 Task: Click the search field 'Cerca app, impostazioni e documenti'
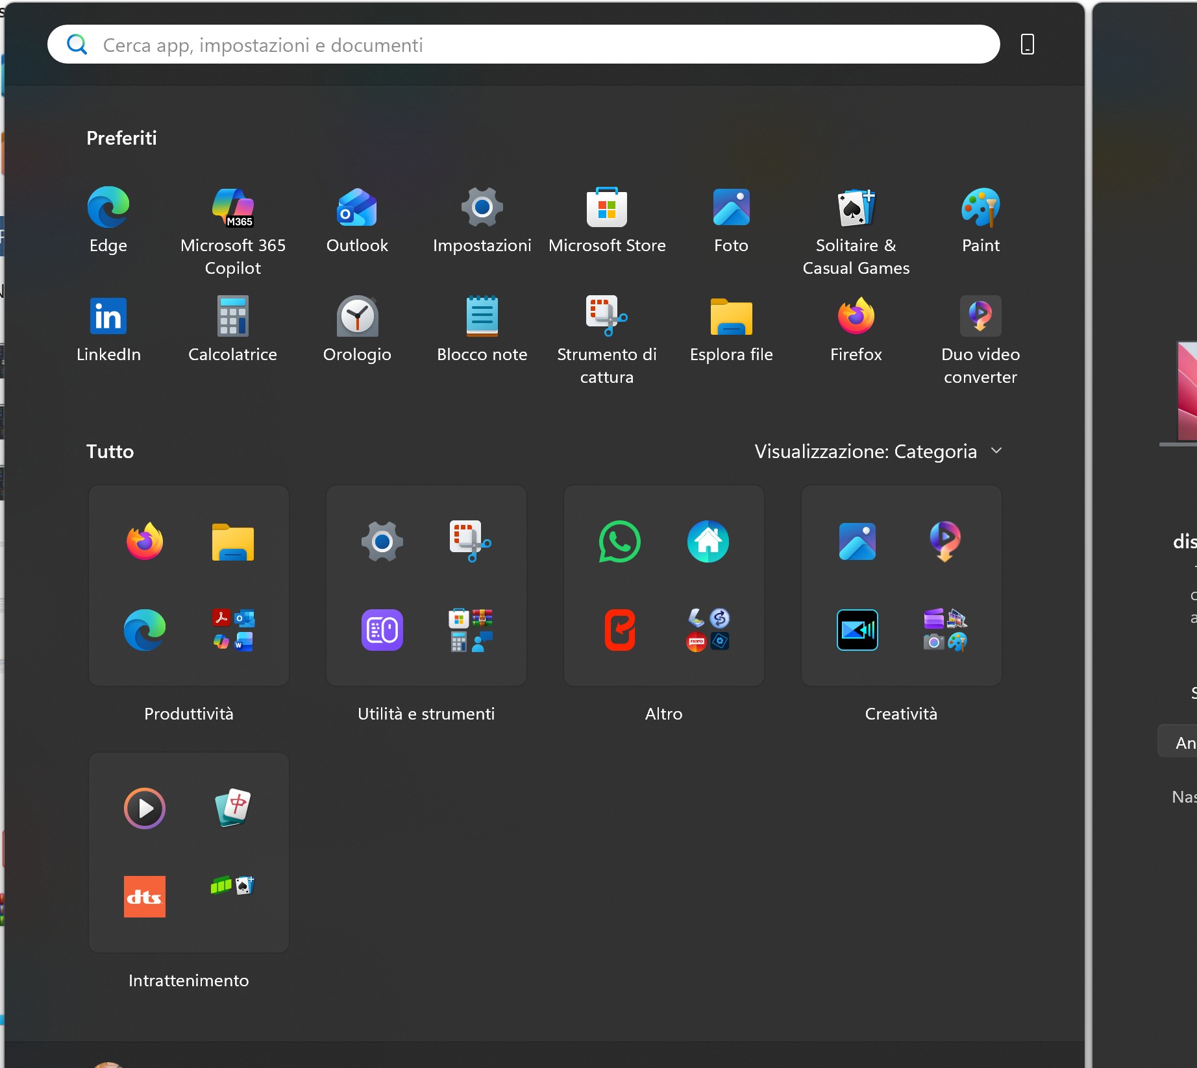[523, 45]
